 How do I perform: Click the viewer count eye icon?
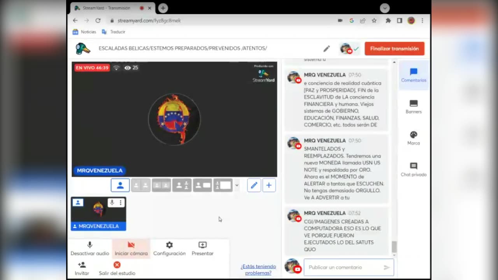(x=127, y=68)
